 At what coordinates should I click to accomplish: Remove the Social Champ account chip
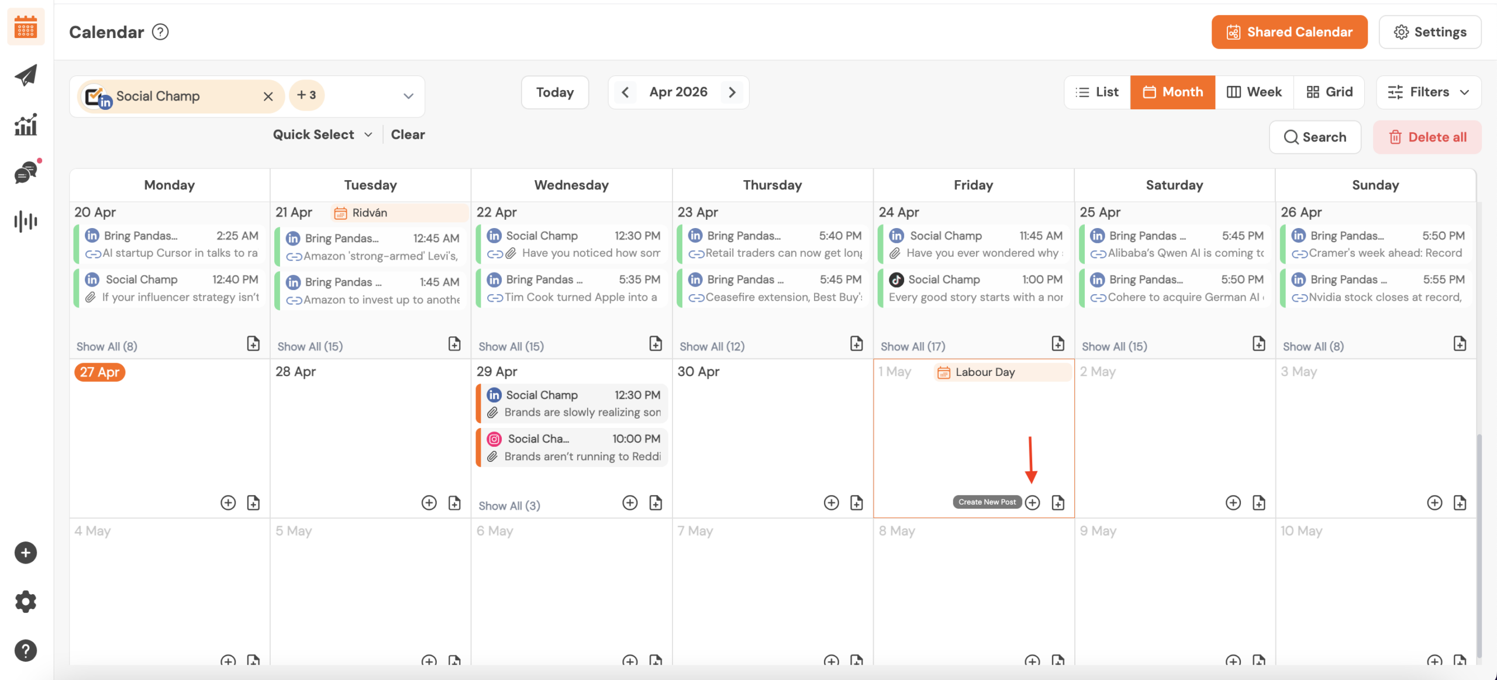point(268,96)
